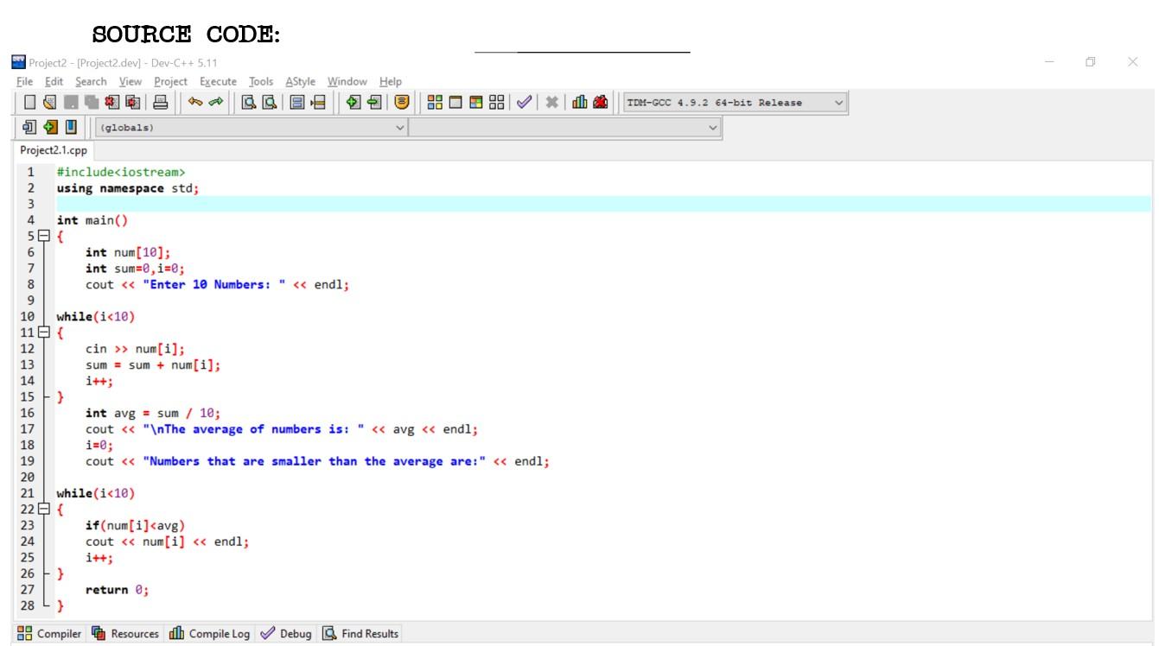This screenshot has height=646, width=1159.
Task: Open the Tools menu
Action: coord(261,82)
